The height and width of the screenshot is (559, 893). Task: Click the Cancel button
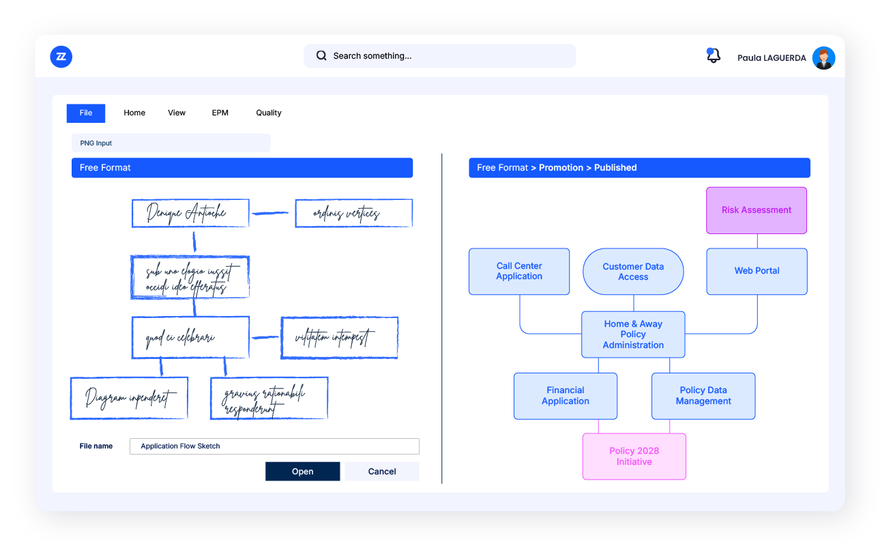coord(381,471)
